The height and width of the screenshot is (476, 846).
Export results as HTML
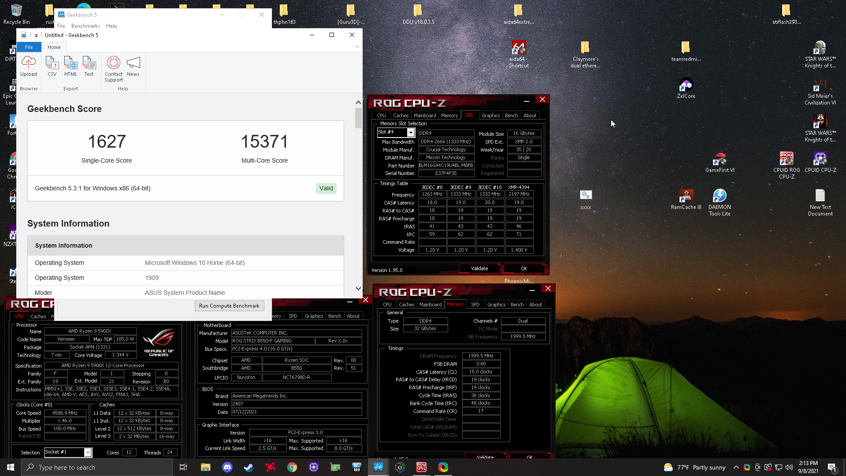70,66
